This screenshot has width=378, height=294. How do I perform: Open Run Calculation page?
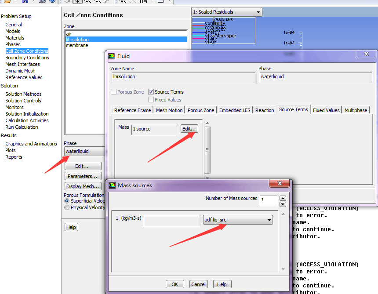coord(22,127)
